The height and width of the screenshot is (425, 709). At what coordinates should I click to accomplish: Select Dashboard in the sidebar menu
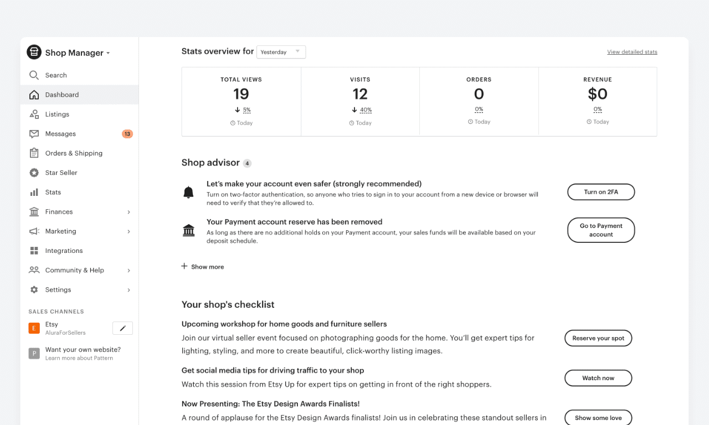(62, 95)
